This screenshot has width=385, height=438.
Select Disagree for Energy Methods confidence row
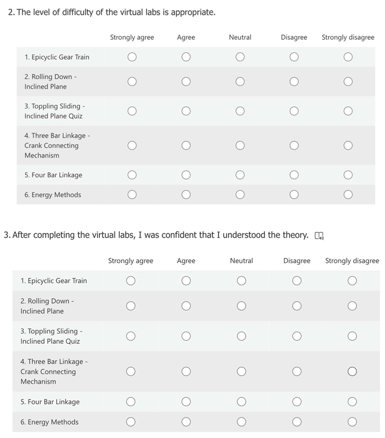pyautogui.click(x=297, y=422)
